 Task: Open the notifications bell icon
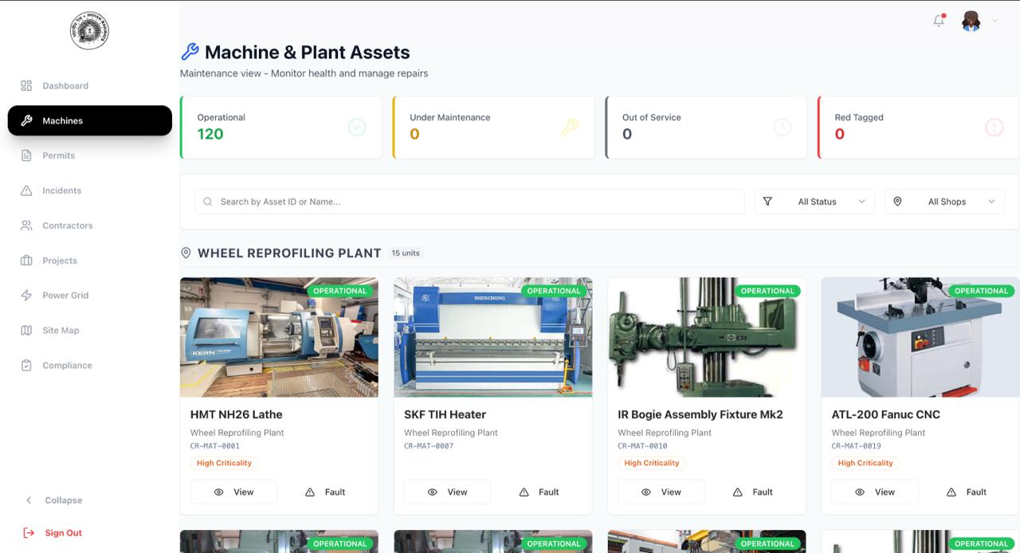(939, 22)
